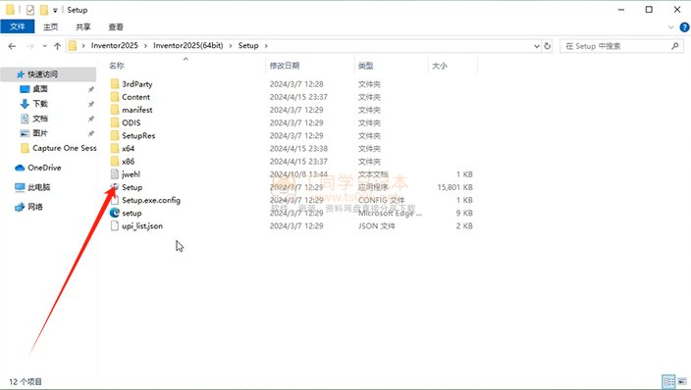Screen dimensions: 691x390
Task: Click the Inventor2025 breadcrumb segment
Action: [x=115, y=45]
